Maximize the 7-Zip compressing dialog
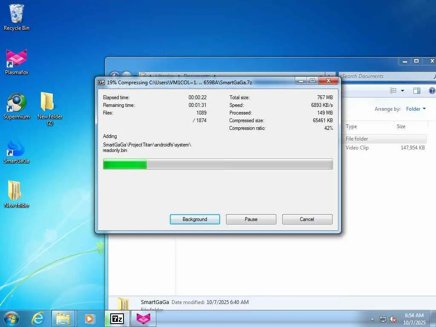The image size is (436, 327). coord(313,81)
